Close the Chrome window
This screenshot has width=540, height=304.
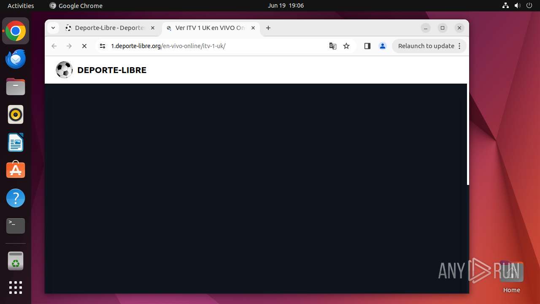pyautogui.click(x=459, y=28)
